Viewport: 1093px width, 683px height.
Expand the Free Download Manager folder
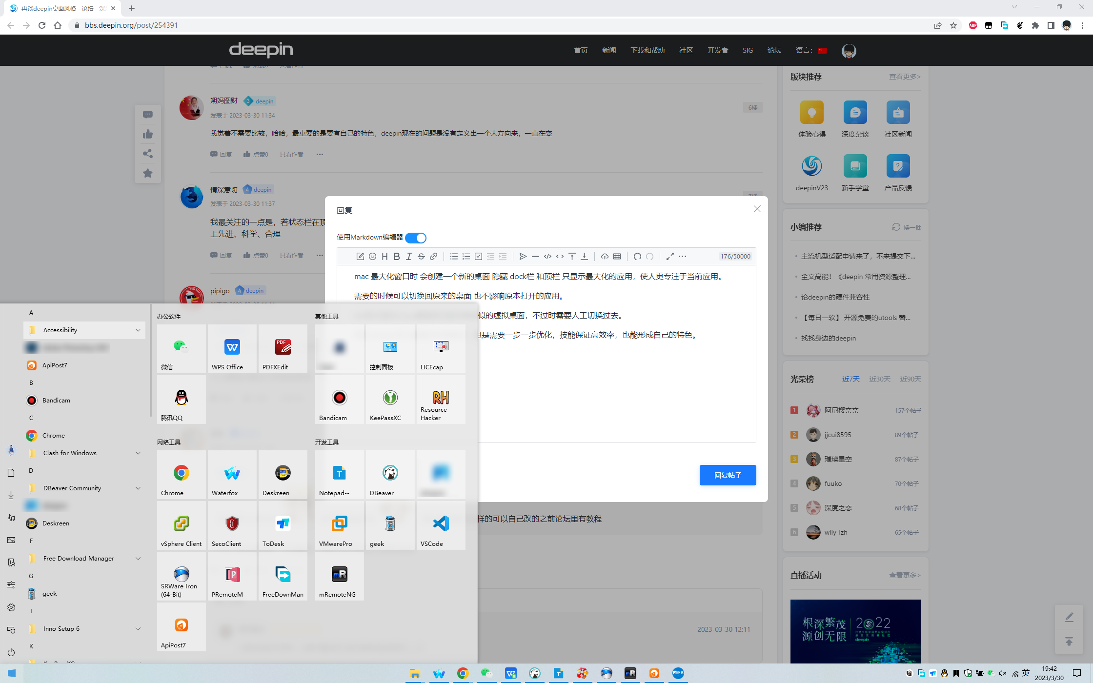(x=138, y=559)
